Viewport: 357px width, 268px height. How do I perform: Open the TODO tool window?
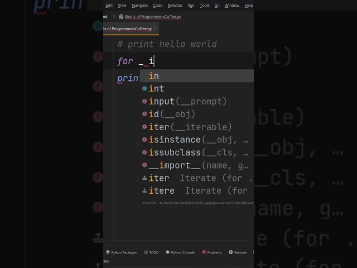click(151, 252)
